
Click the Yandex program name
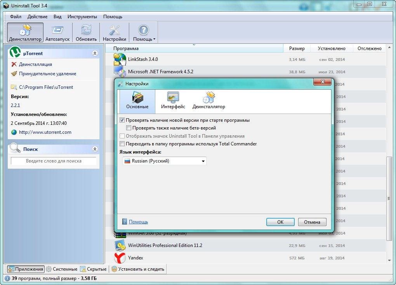135,258
